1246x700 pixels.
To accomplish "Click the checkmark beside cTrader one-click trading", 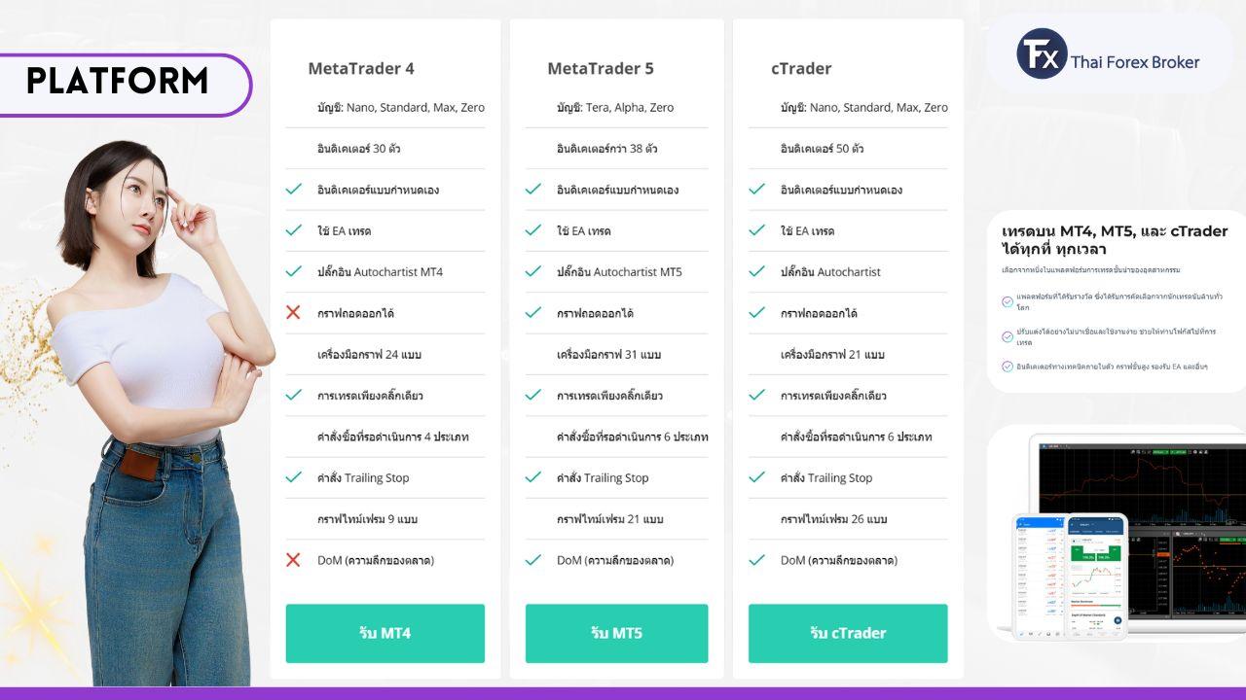I will 756,396.
